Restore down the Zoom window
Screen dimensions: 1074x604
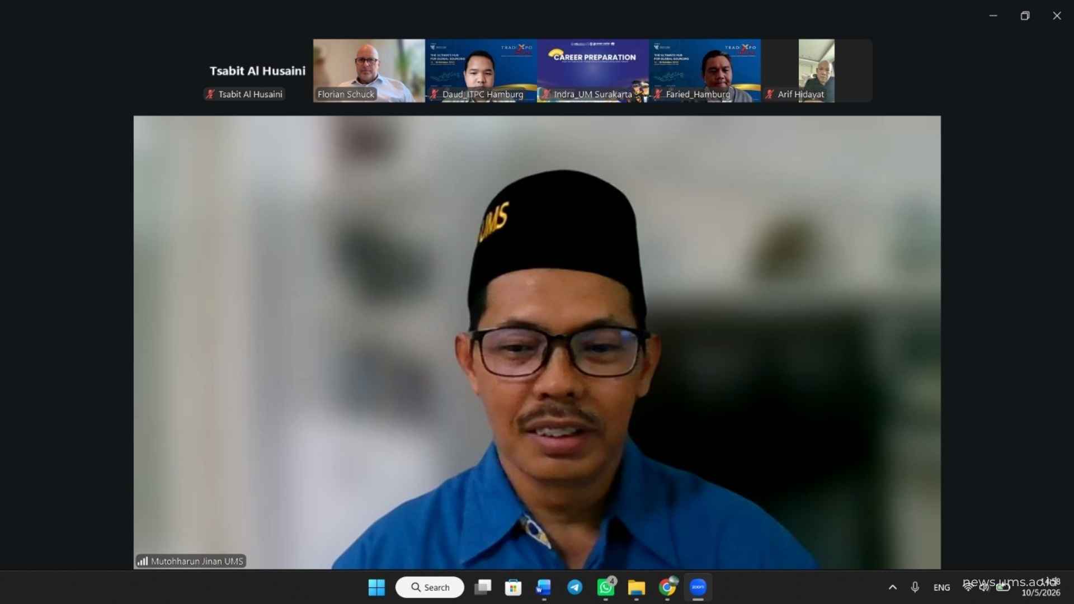coord(1025,16)
